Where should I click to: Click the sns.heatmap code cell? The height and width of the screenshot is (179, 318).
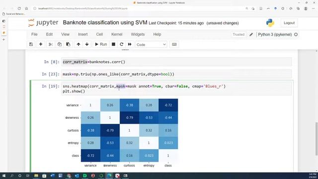[x=176, y=89]
